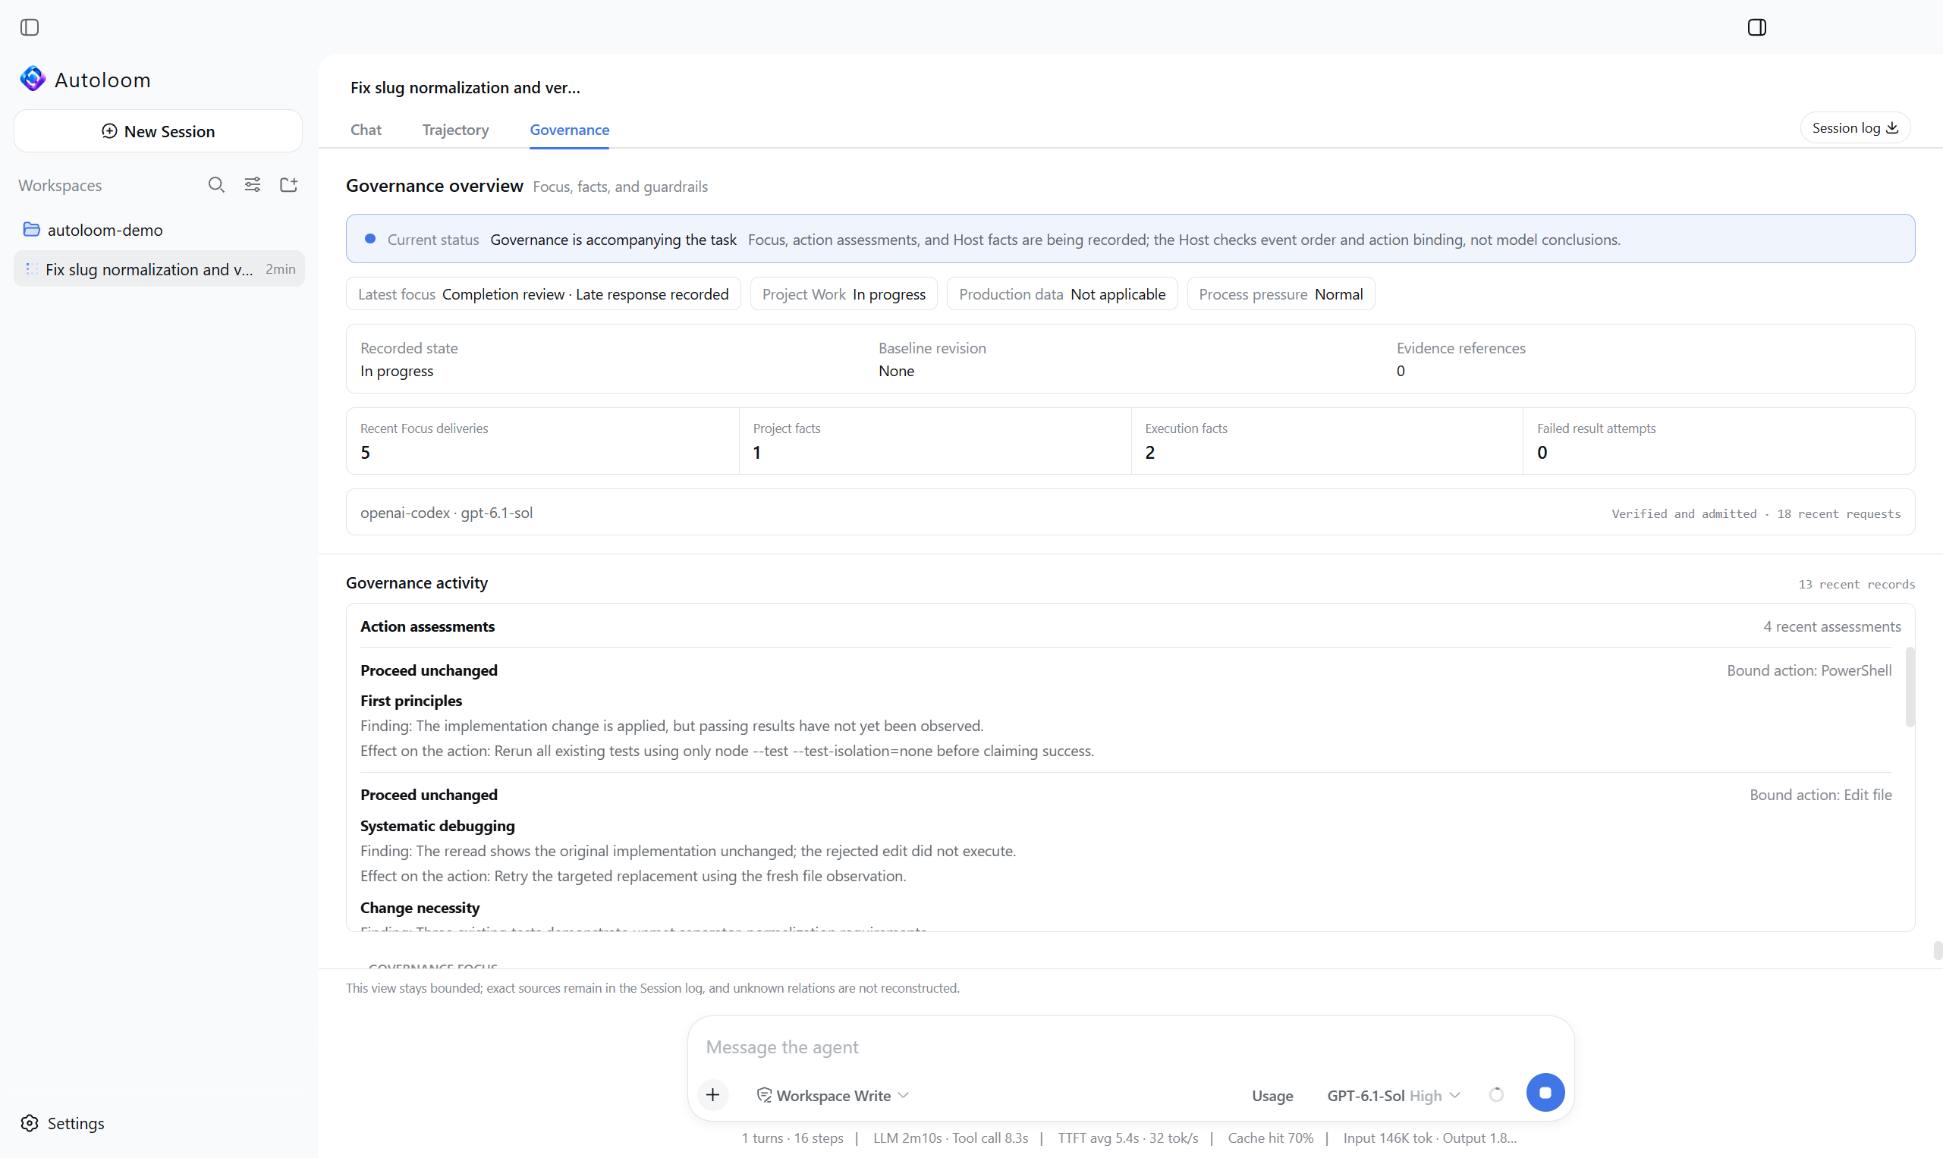1943x1158 pixels.
Task: Click the autoloom-demo folder icon
Action: pyautogui.click(x=31, y=230)
